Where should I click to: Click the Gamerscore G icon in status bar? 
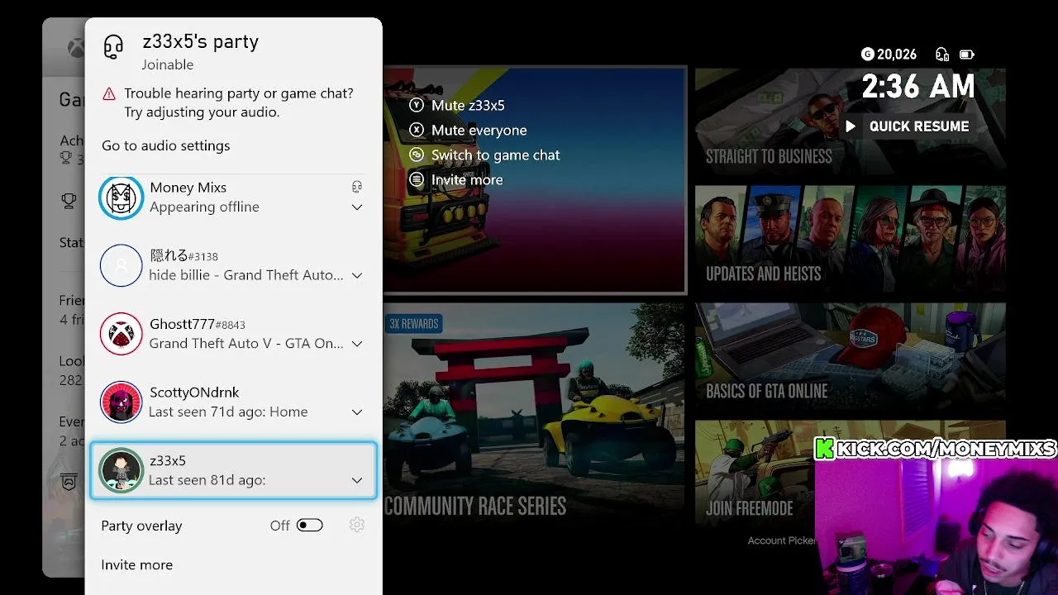tap(867, 55)
